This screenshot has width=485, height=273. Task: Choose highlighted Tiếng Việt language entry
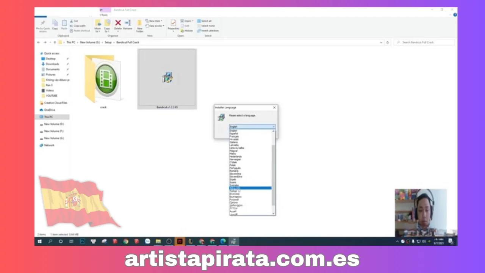tap(250, 188)
